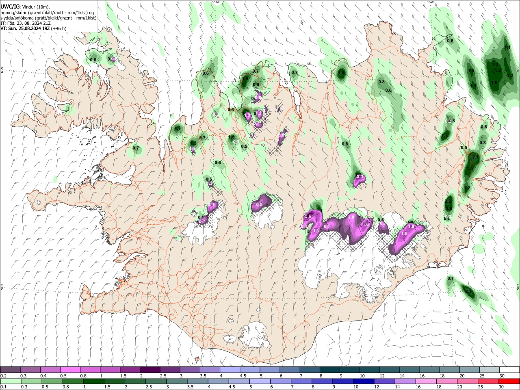Viewport: 520px width, 390px height.
Task: Click the 2.1 rain value on the east coast
Action: [476, 157]
